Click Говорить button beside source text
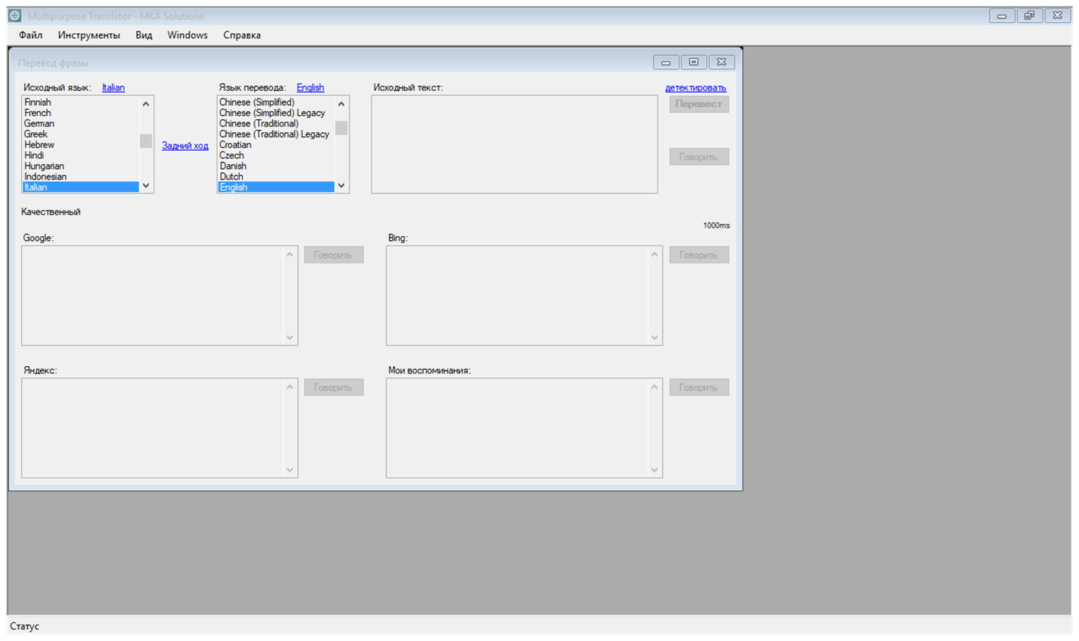 [699, 157]
